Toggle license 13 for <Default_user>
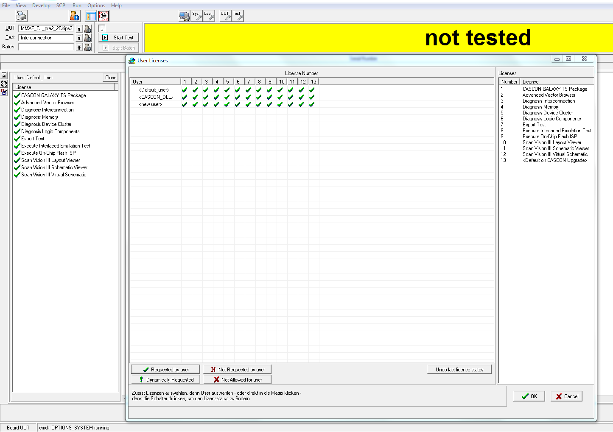This screenshot has height=432, width=613. (312, 90)
